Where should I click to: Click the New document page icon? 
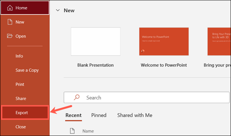[x=10, y=22]
